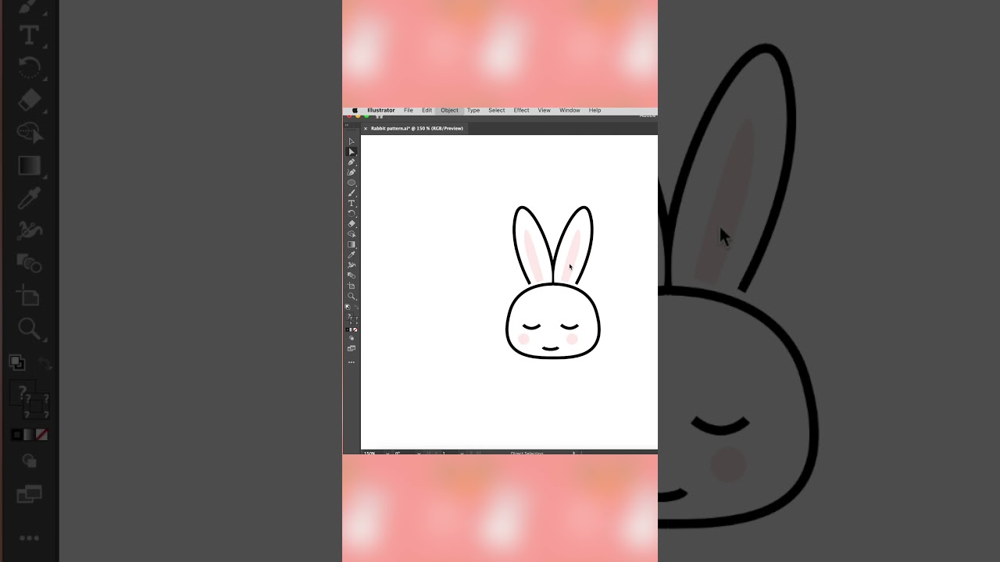Viewport: 1000px width, 562px height.
Task: Apply None to fill swatch
Action: click(x=355, y=329)
